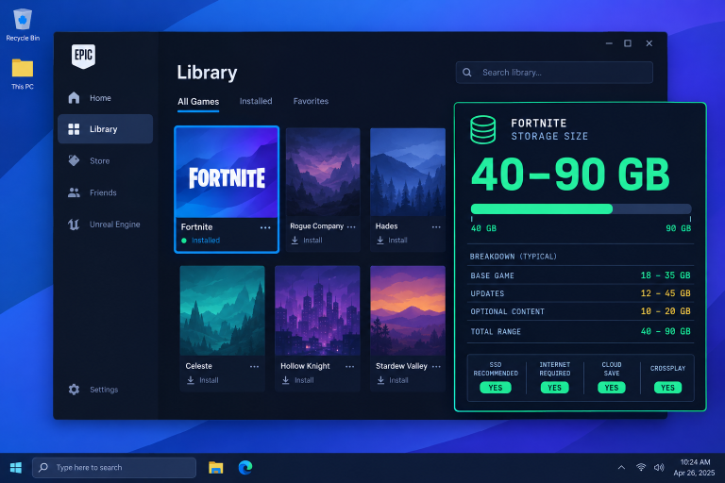Click the Installed label under Fortnite
This screenshot has height=483, width=725.
206,241
